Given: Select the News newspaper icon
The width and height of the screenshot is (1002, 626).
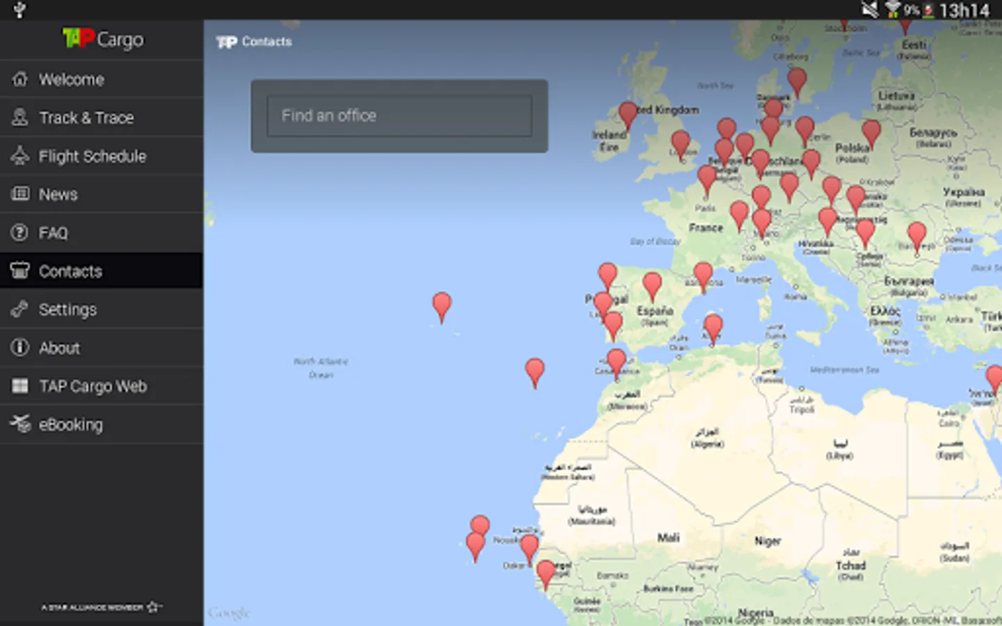Looking at the screenshot, I should (x=20, y=194).
